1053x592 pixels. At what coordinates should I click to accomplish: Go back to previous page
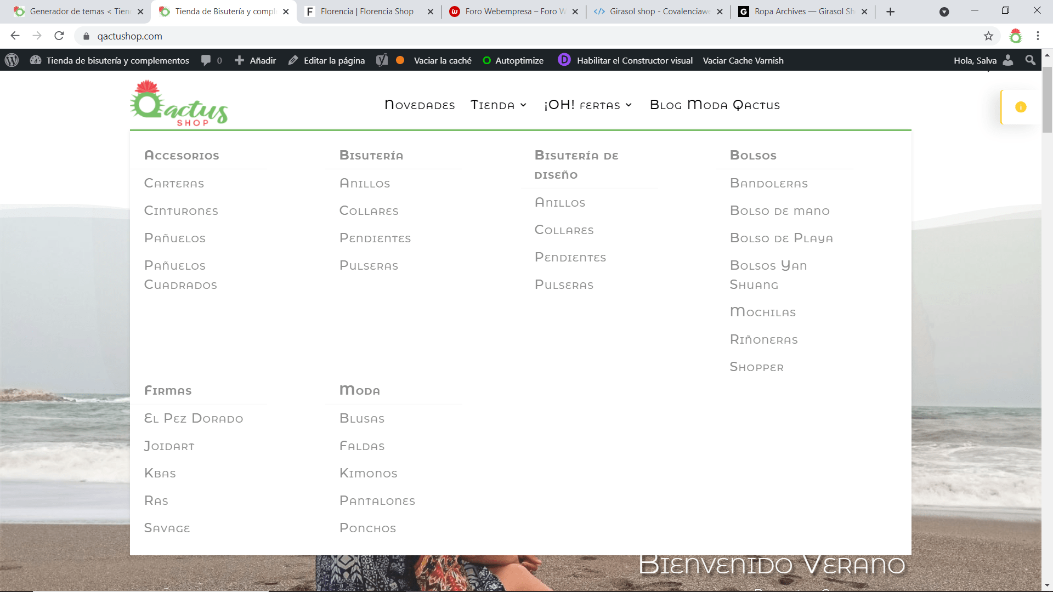click(15, 36)
